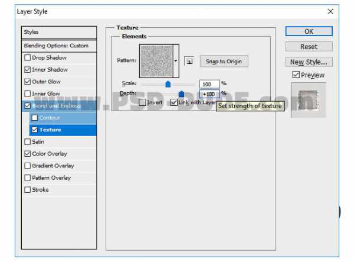
Task: Select the Texture style entry
Action: pyautogui.click(x=50, y=130)
